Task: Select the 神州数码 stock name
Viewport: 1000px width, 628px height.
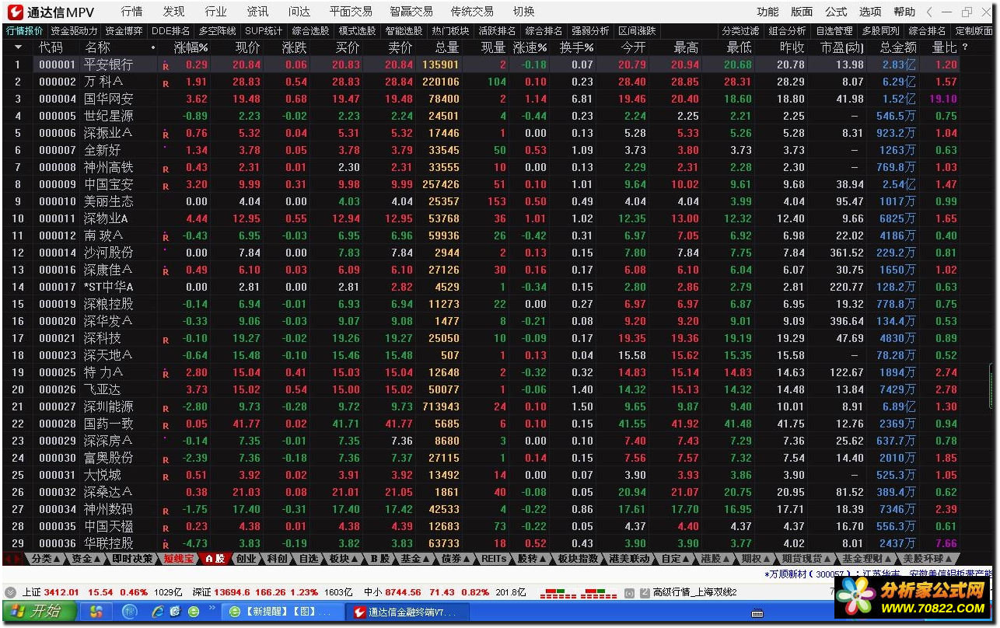Action: [x=109, y=509]
